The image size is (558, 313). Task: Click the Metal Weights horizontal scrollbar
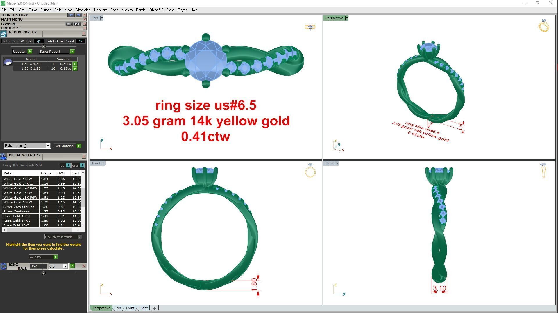[42, 230]
